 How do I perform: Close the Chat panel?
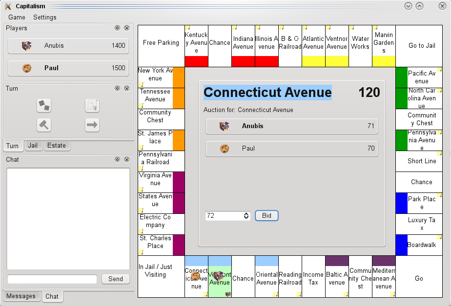pos(126,160)
